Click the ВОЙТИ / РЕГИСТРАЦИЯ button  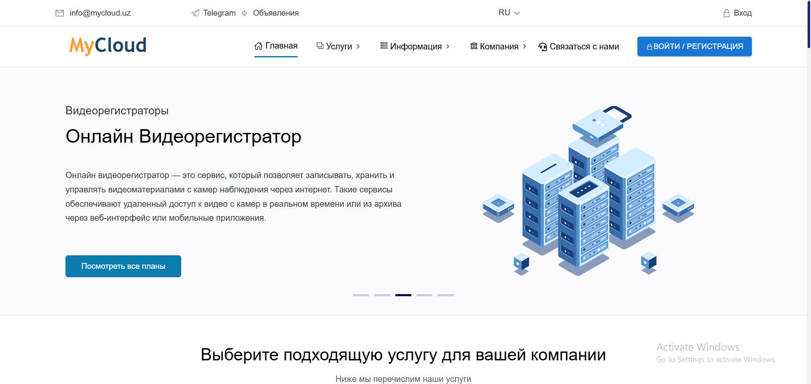coord(694,46)
